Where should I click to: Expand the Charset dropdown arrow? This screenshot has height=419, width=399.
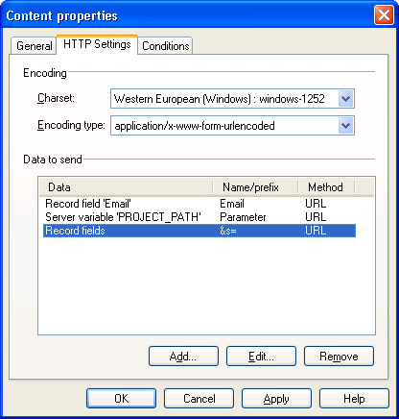tap(345, 99)
